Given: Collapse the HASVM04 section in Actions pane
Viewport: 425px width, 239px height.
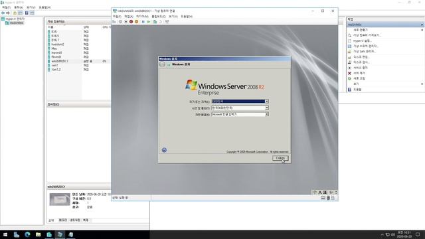Looking at the screenshot, I should (422, 25).
